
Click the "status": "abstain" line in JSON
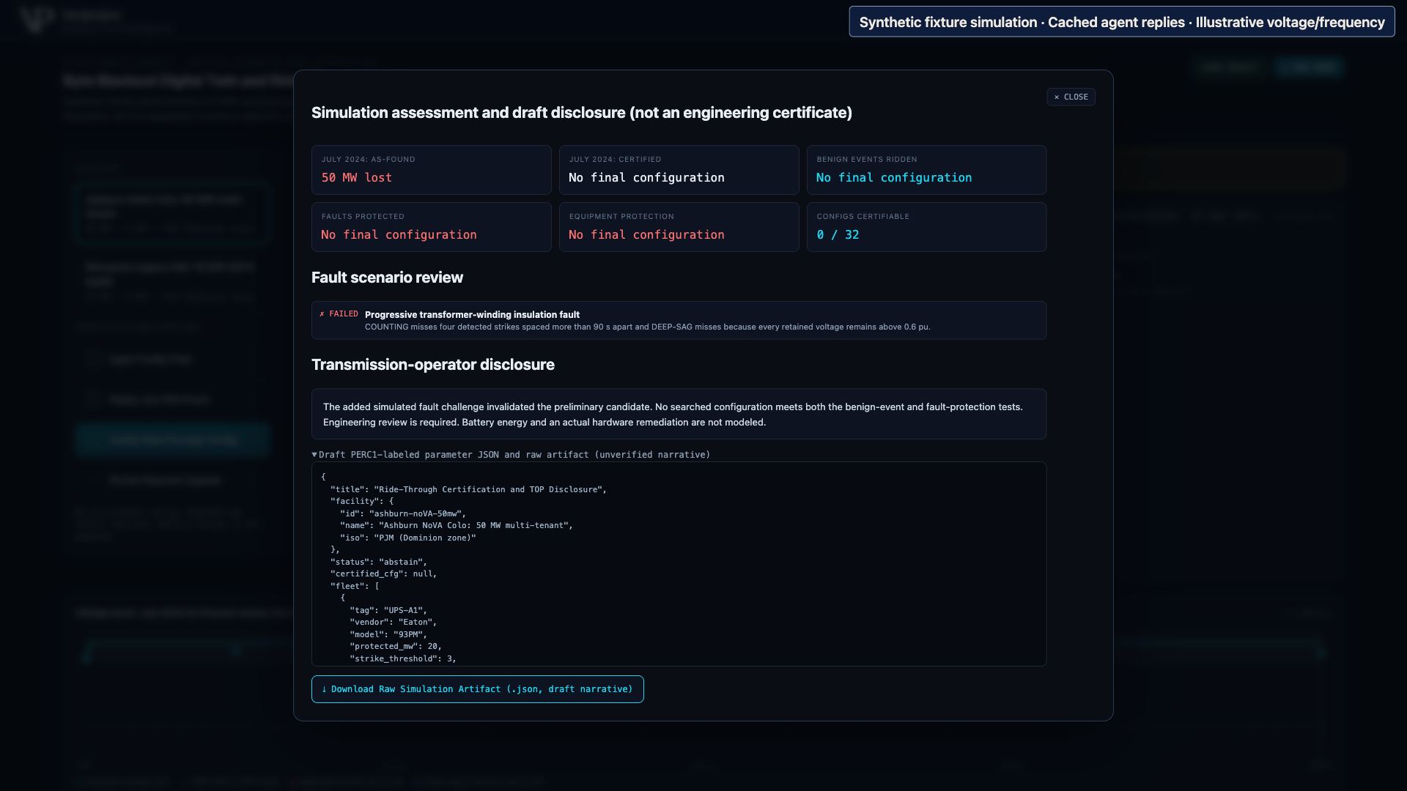pyautogui.click(x=378, y=562)
